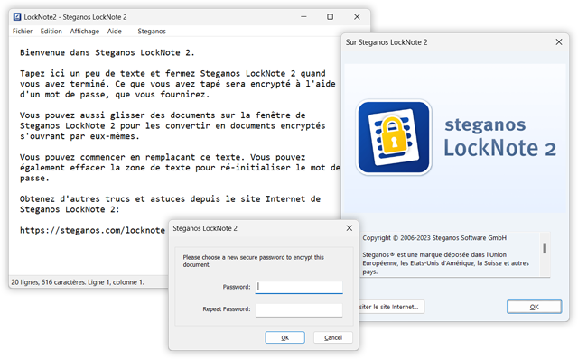Close the LockNote2 main window

click(357, 17)
